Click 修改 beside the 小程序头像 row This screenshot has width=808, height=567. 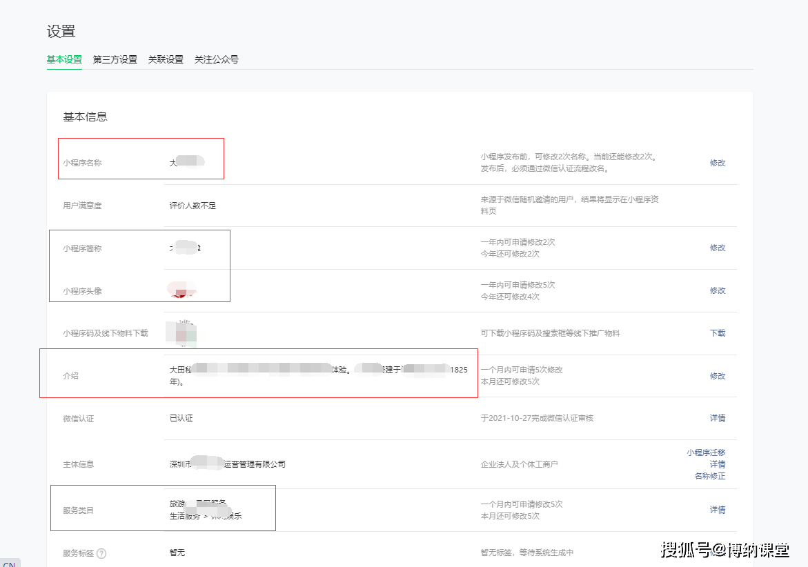717,290
